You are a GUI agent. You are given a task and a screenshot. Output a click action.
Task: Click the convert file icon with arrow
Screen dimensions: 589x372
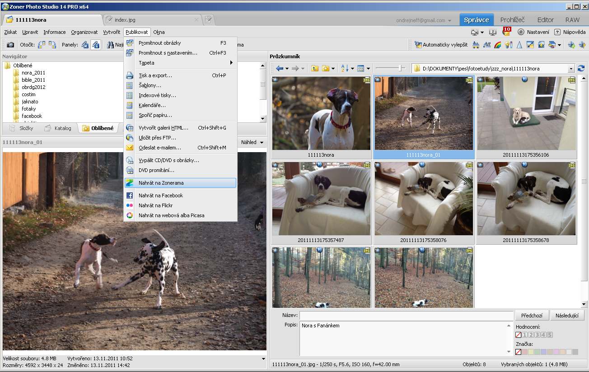point(541,45)
